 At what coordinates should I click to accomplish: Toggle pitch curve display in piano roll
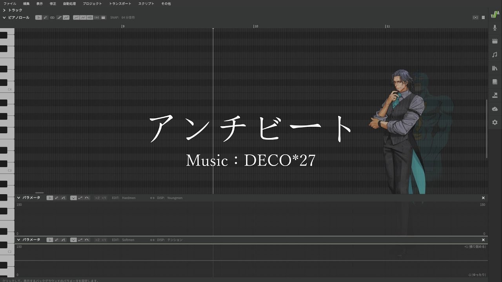click(x=76, y=18)
